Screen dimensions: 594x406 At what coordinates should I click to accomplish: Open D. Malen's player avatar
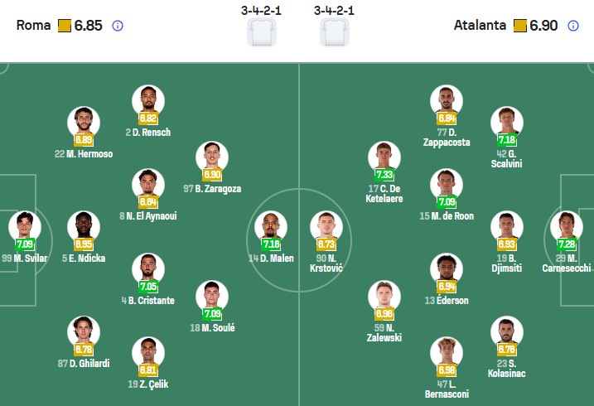point(270,226)
